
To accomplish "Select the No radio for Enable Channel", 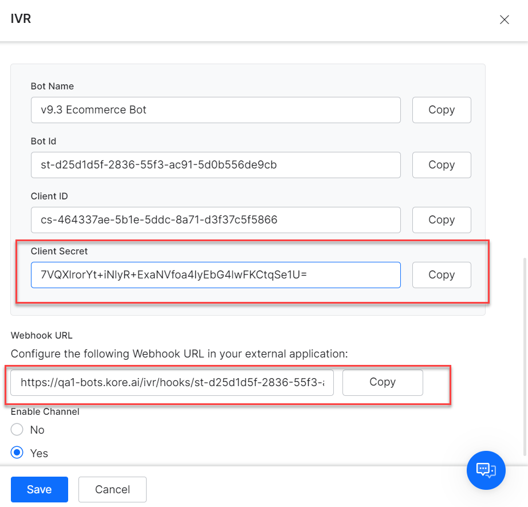I will [17, 430].
